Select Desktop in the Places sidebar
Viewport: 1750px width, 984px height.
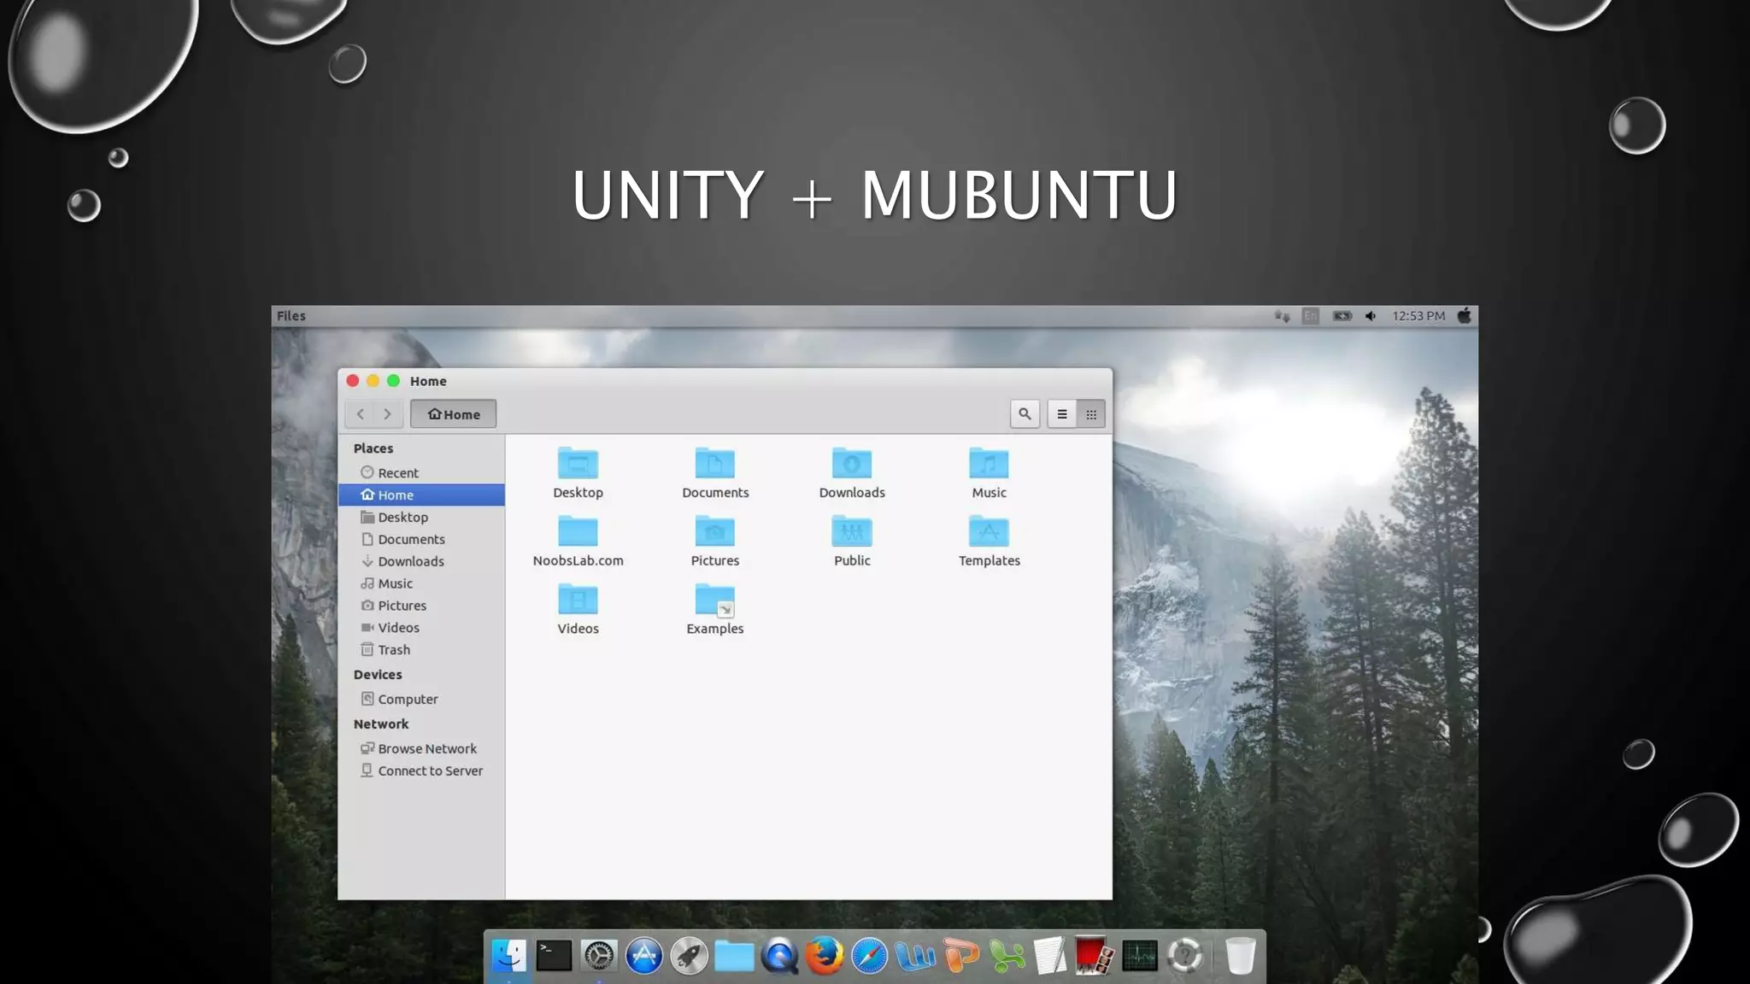tap(421, 517)
